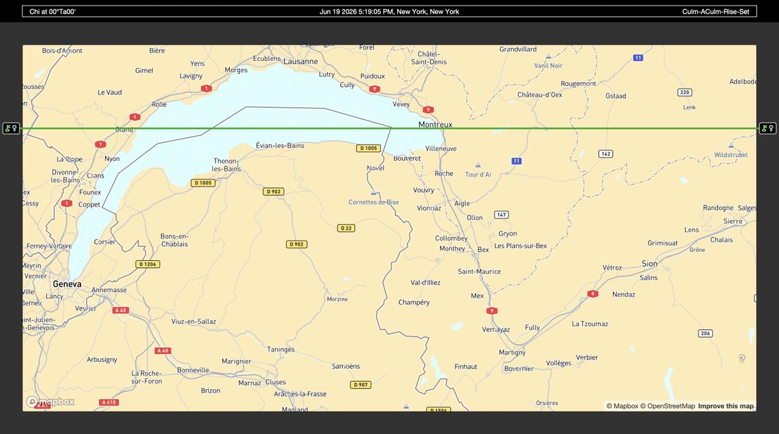Open the Improve this map link

pyautogui.click(x=726, y=406)
